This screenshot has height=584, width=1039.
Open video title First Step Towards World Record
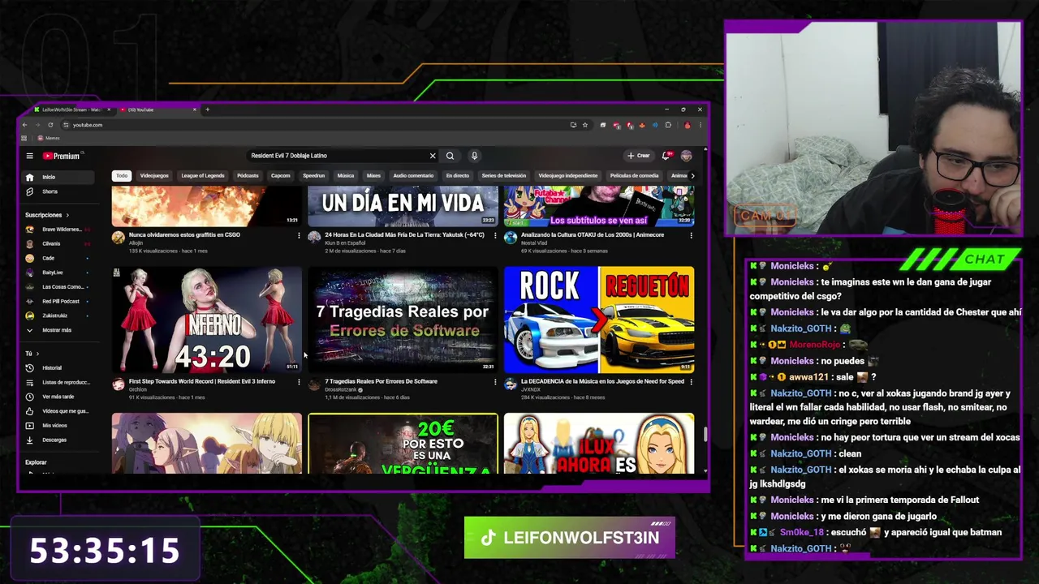click(x=202, y=381)
